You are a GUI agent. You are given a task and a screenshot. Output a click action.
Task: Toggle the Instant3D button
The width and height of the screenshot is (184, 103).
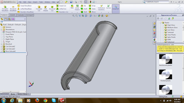[116, 8]
